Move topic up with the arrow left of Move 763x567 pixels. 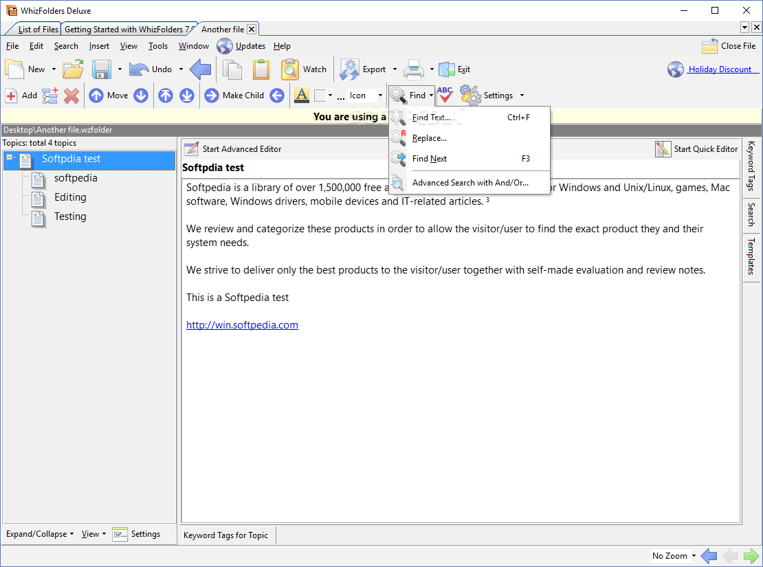[x=96, y=96]
